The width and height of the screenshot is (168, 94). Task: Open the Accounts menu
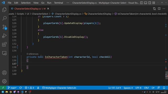[x=4, y=73]
